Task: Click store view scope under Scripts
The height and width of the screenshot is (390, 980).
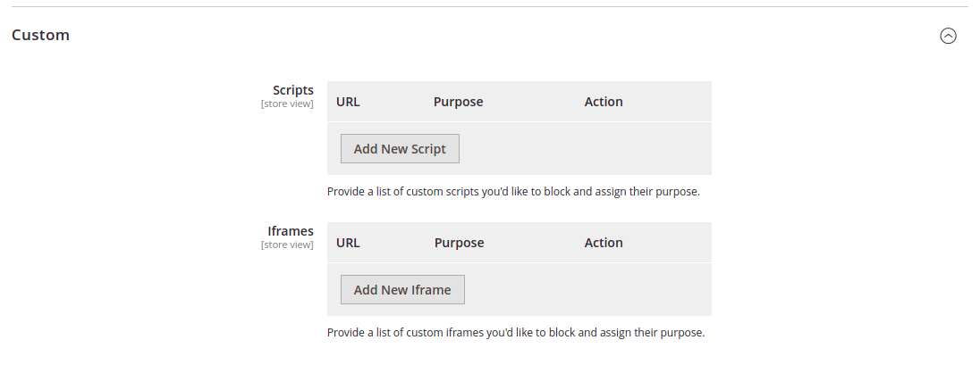Action: (x=287, y=104)
